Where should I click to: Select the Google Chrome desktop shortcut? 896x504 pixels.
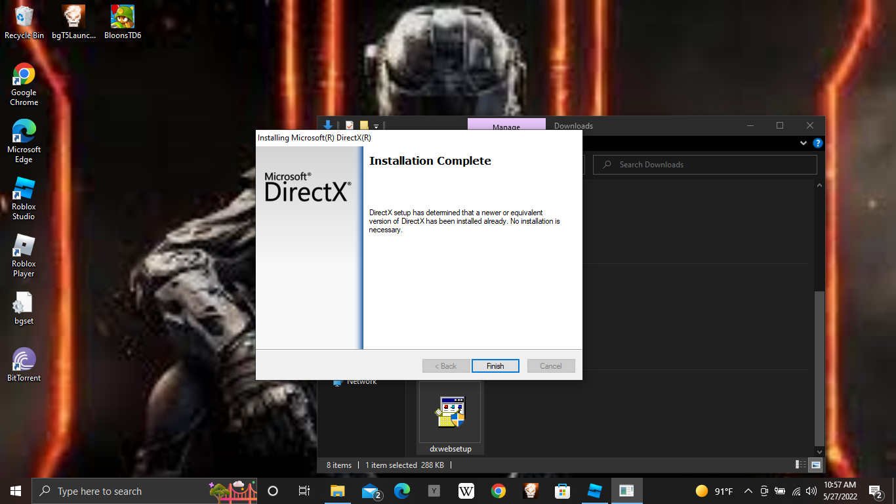[24, 85]
